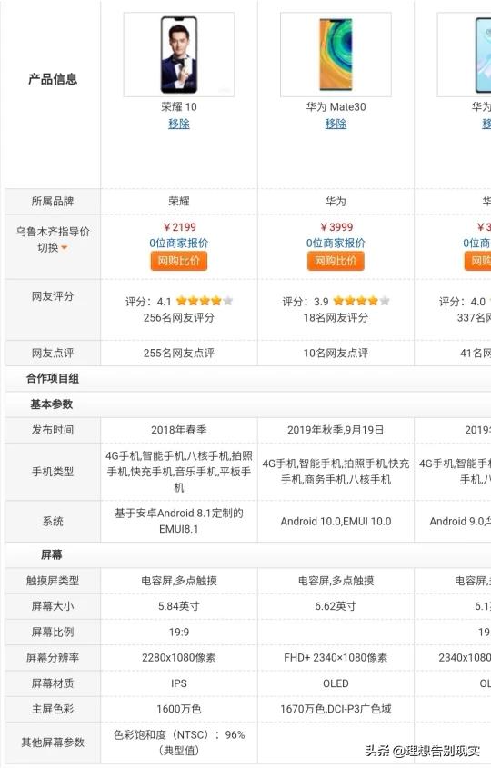Open the 华为 Mate30 product thumbnail image
Viewport: 491px width, 768px height.
click(336, 55)
